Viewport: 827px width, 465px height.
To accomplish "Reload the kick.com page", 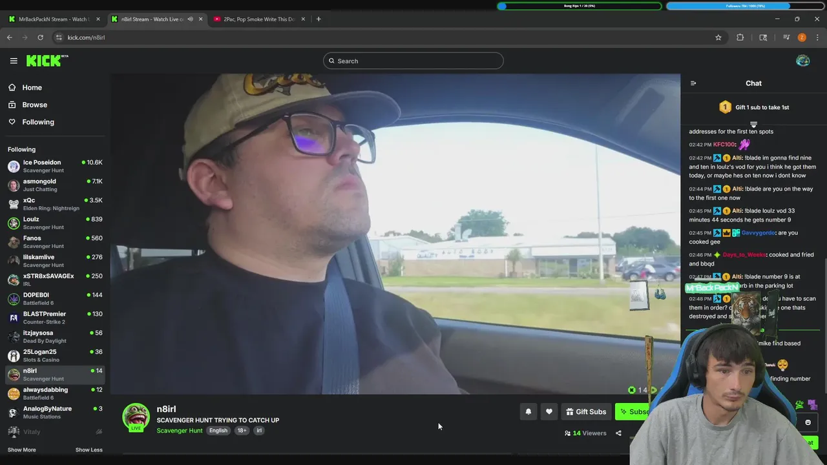I will click(40, 37).
